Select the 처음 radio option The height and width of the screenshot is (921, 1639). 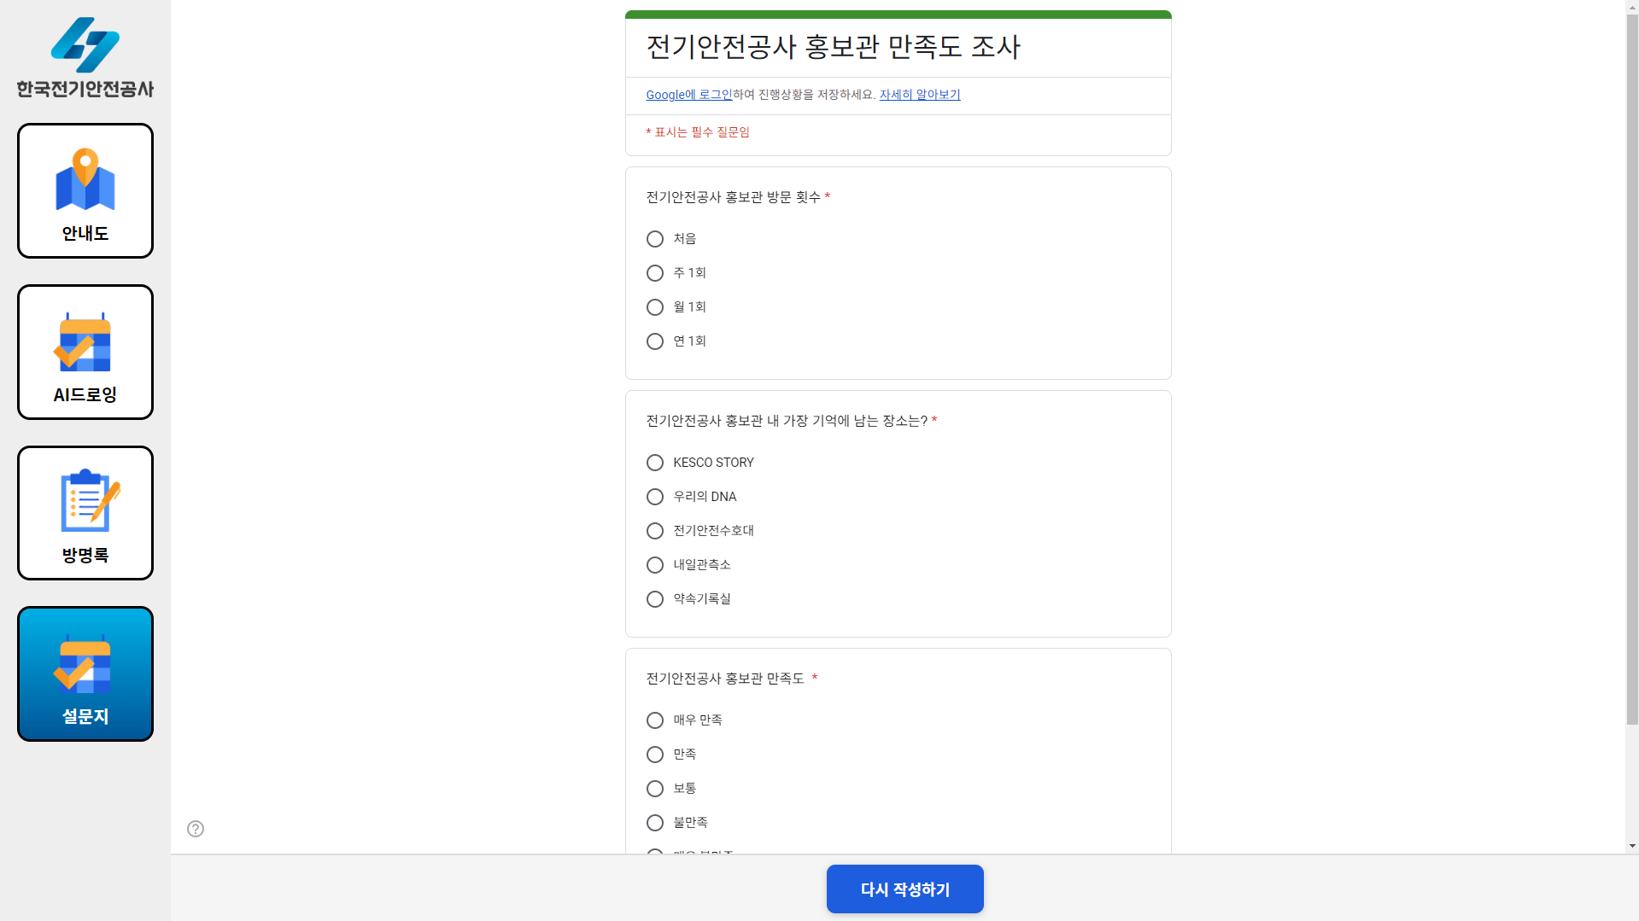[x=655, y=239]
